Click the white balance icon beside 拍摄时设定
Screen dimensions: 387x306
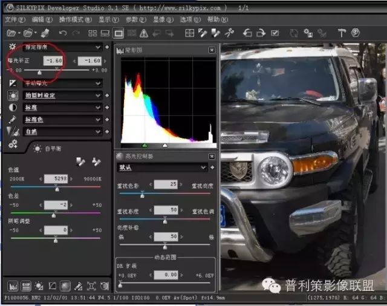point(13,96)
